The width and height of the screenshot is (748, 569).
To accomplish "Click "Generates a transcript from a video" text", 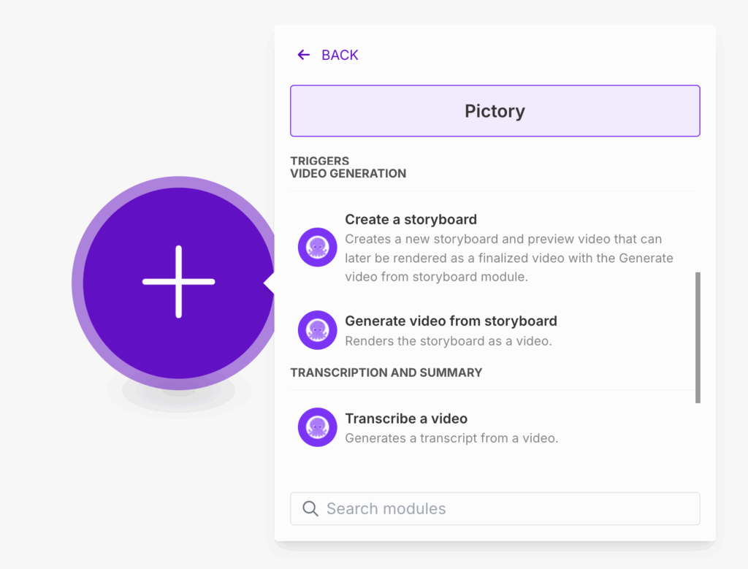I will click(x=451, y=438).
